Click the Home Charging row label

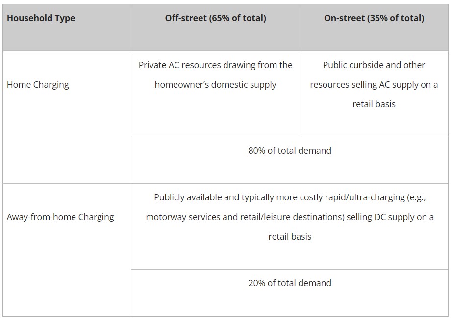[38, 85]
